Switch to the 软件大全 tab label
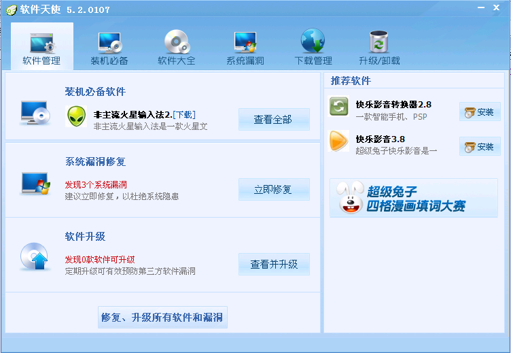 tap(177, 61)
